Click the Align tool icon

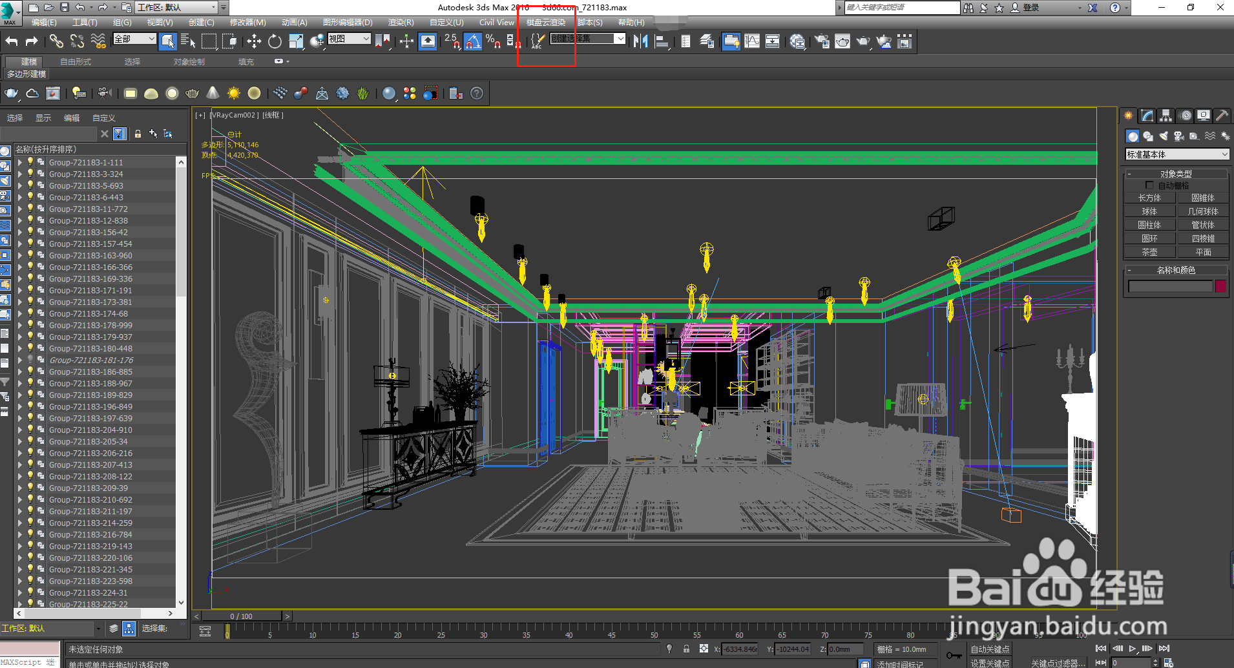pos(662,41)
